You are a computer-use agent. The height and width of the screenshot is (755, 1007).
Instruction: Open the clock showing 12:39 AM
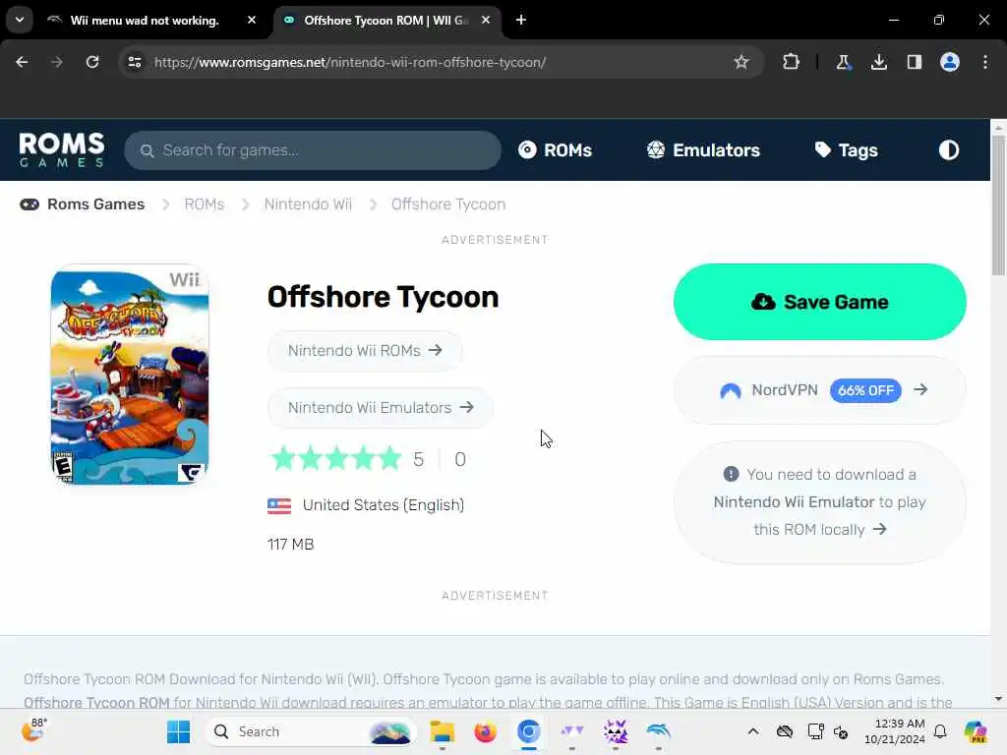point(895,731)
